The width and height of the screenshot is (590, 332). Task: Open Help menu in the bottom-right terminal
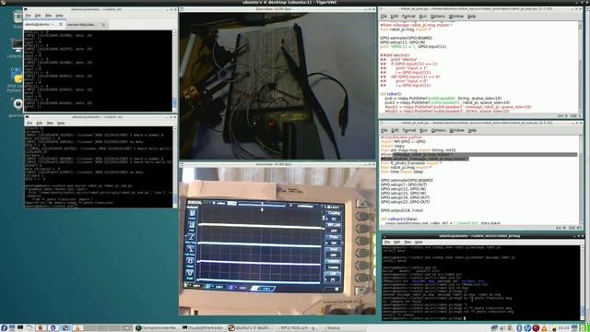point(418,242)
